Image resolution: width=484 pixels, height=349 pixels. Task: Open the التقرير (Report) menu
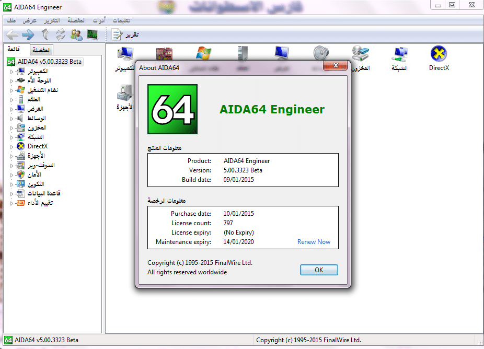52,20
